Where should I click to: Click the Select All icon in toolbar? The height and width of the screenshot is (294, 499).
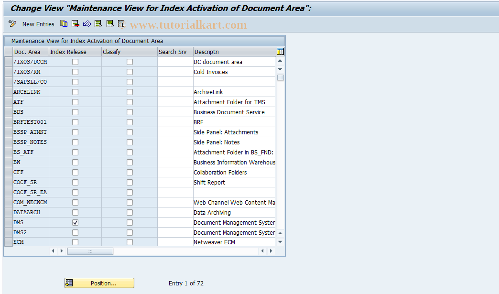tap(98, 24)
